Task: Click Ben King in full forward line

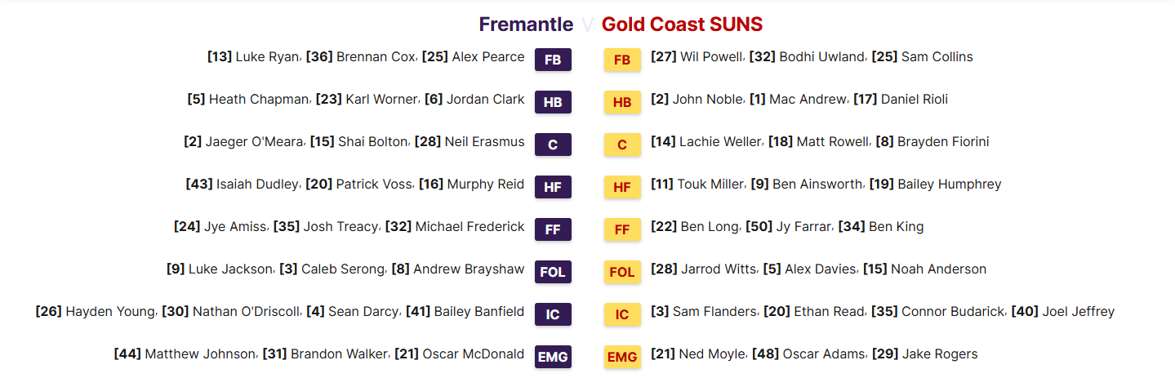Action: pos(897,227)
